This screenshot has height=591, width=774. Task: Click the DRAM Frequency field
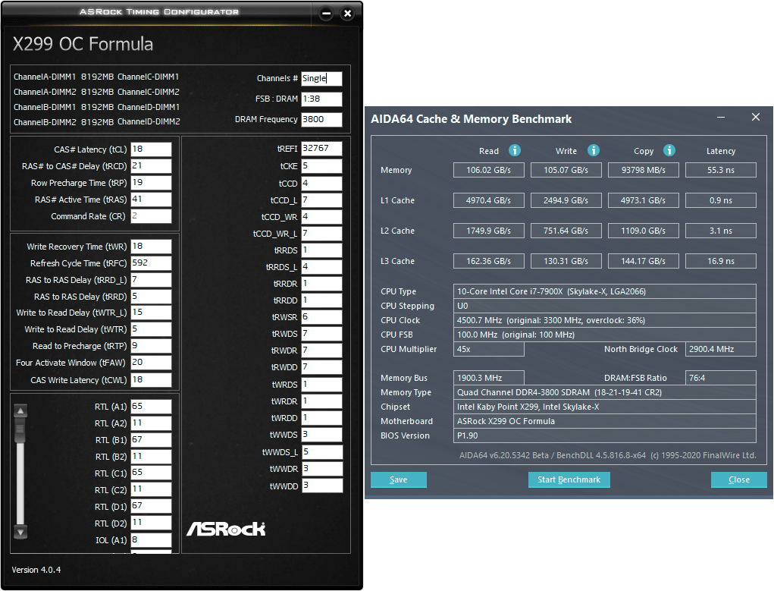[x=321, y=120]
